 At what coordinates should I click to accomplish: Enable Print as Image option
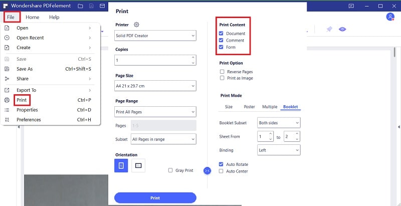point(222,78)
